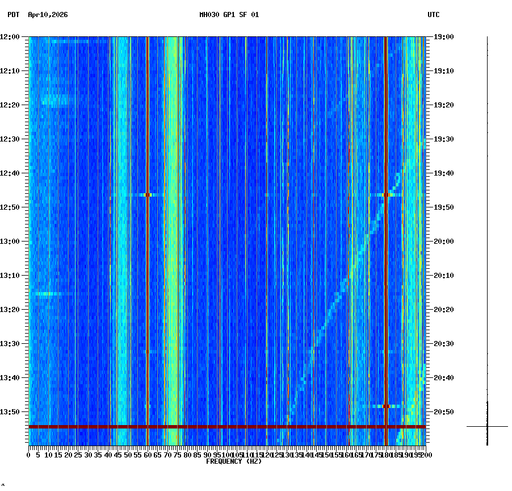
Task: Click the 100 Hz frequency tick
Action: 226,455
